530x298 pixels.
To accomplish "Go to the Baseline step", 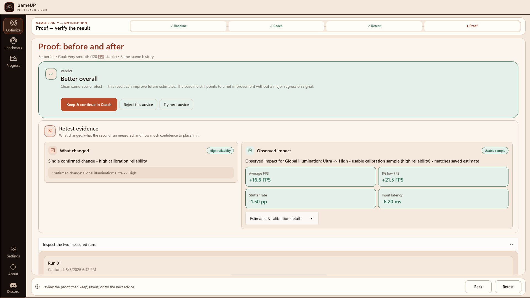I will [178, 26].
